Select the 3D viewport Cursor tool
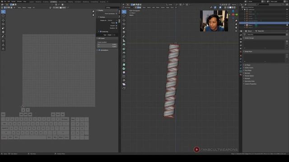The image size is (289, 162). pos(124,16)
